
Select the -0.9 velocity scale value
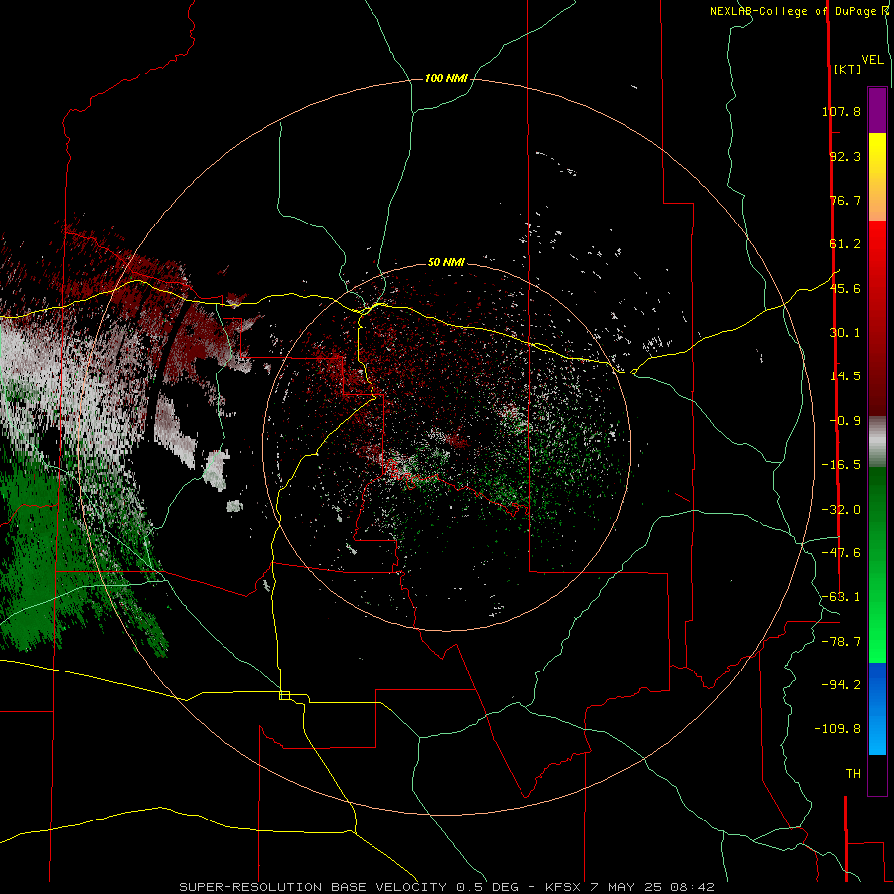[845, 421]
